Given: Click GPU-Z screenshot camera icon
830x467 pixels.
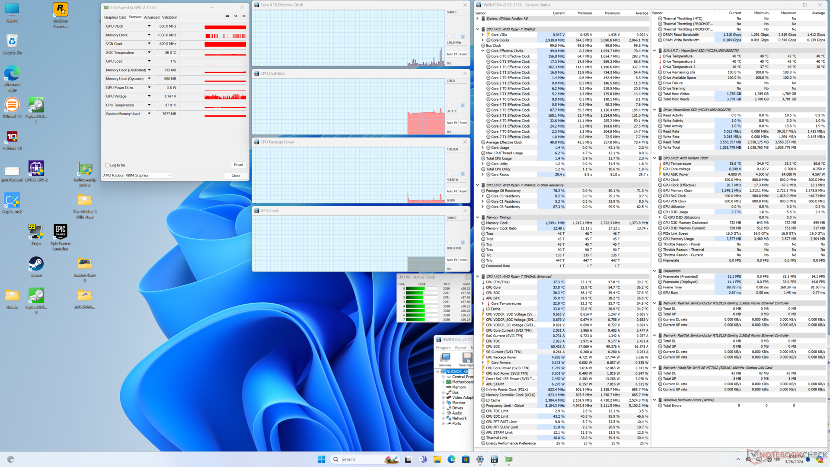Looking at the screenshot, I should pos(227,16).
